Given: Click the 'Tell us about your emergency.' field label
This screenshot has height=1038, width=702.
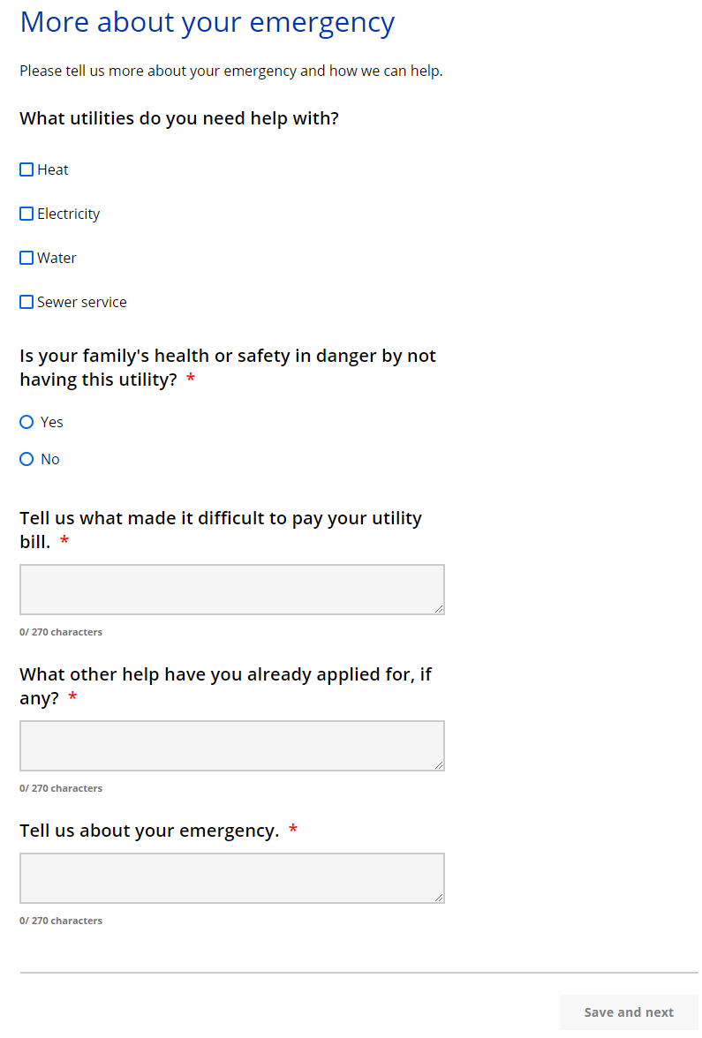Looking at the screenshot, I should pyautogui.click(x=149, y=831).
